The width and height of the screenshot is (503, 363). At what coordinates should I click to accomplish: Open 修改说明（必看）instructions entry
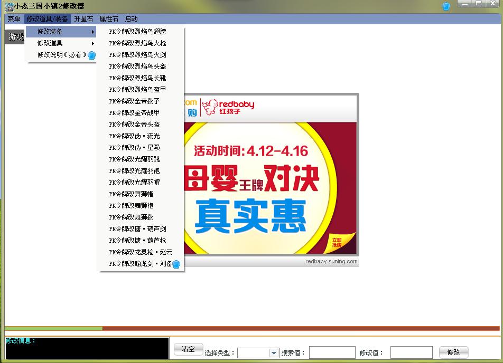coord(61,55)
